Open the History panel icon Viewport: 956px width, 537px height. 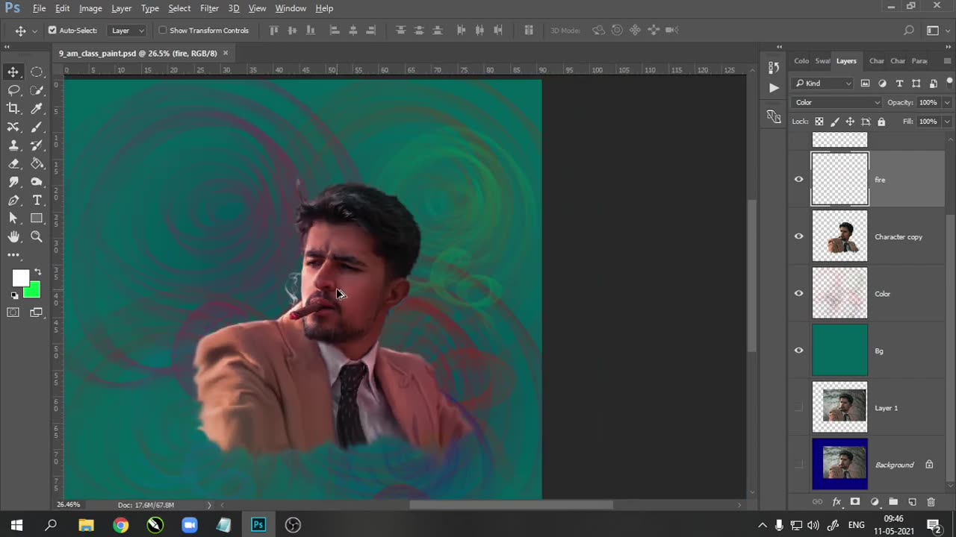click(x=773, y=67)
